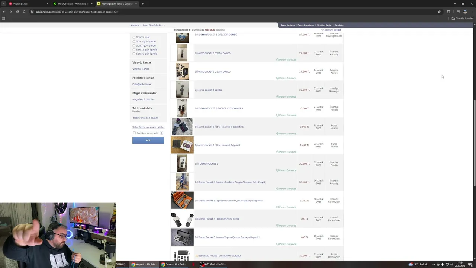The image size is (476, 268).
Task: Filter by Teklif verilebilir ilanlar link
Action: click(145, 118)
